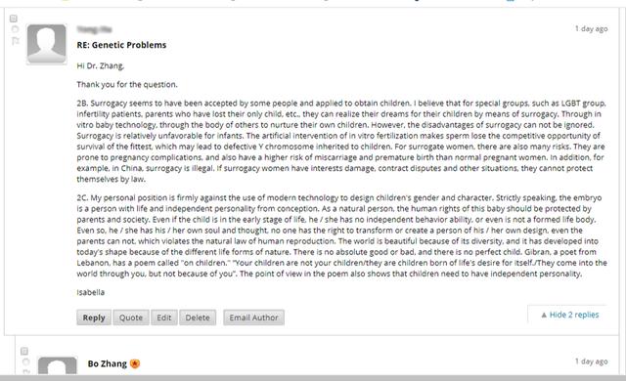The width and height of the screenshot is (626, 381).
Task: Click the Bo Zhang author name
Action: 108,363
